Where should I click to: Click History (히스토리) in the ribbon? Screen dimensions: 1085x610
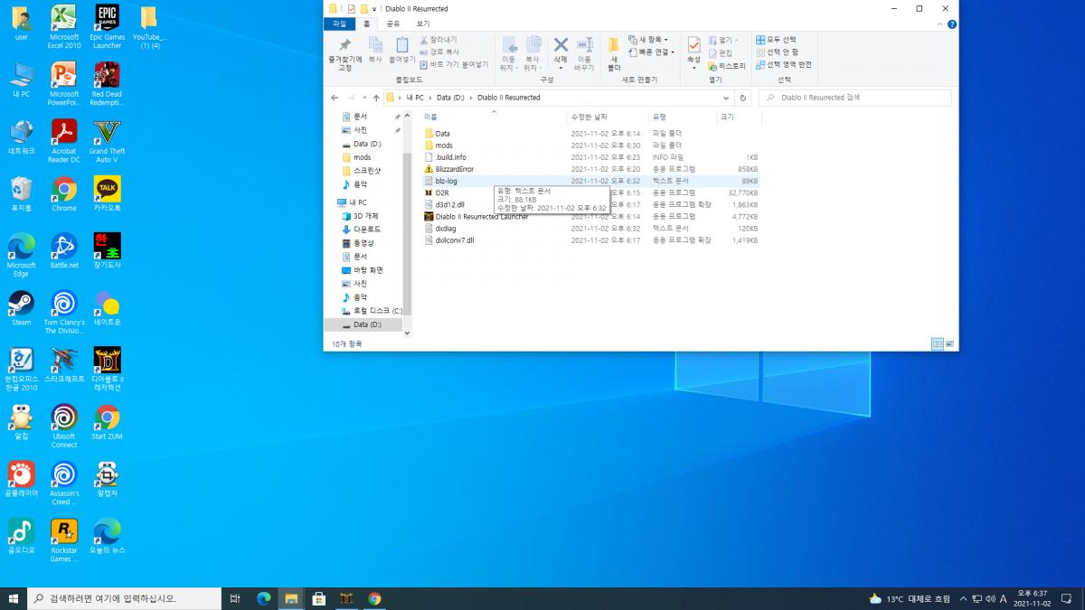click(727, 65)
